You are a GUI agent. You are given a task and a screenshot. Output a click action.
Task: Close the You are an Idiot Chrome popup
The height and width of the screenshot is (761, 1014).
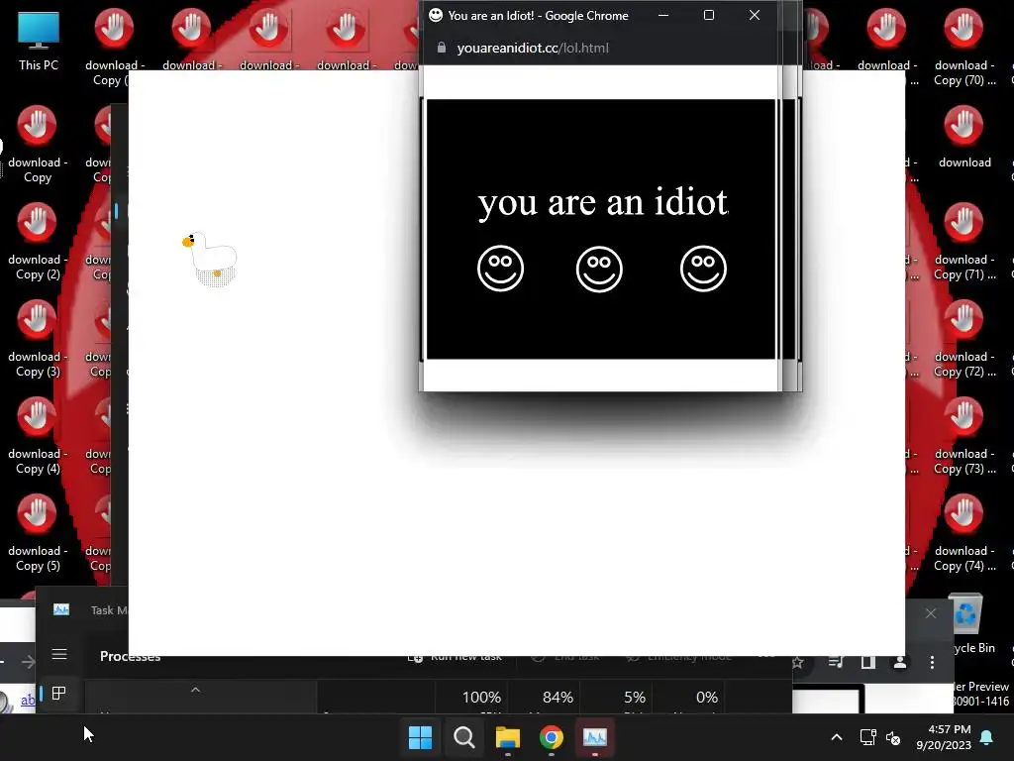pos(754,15)
